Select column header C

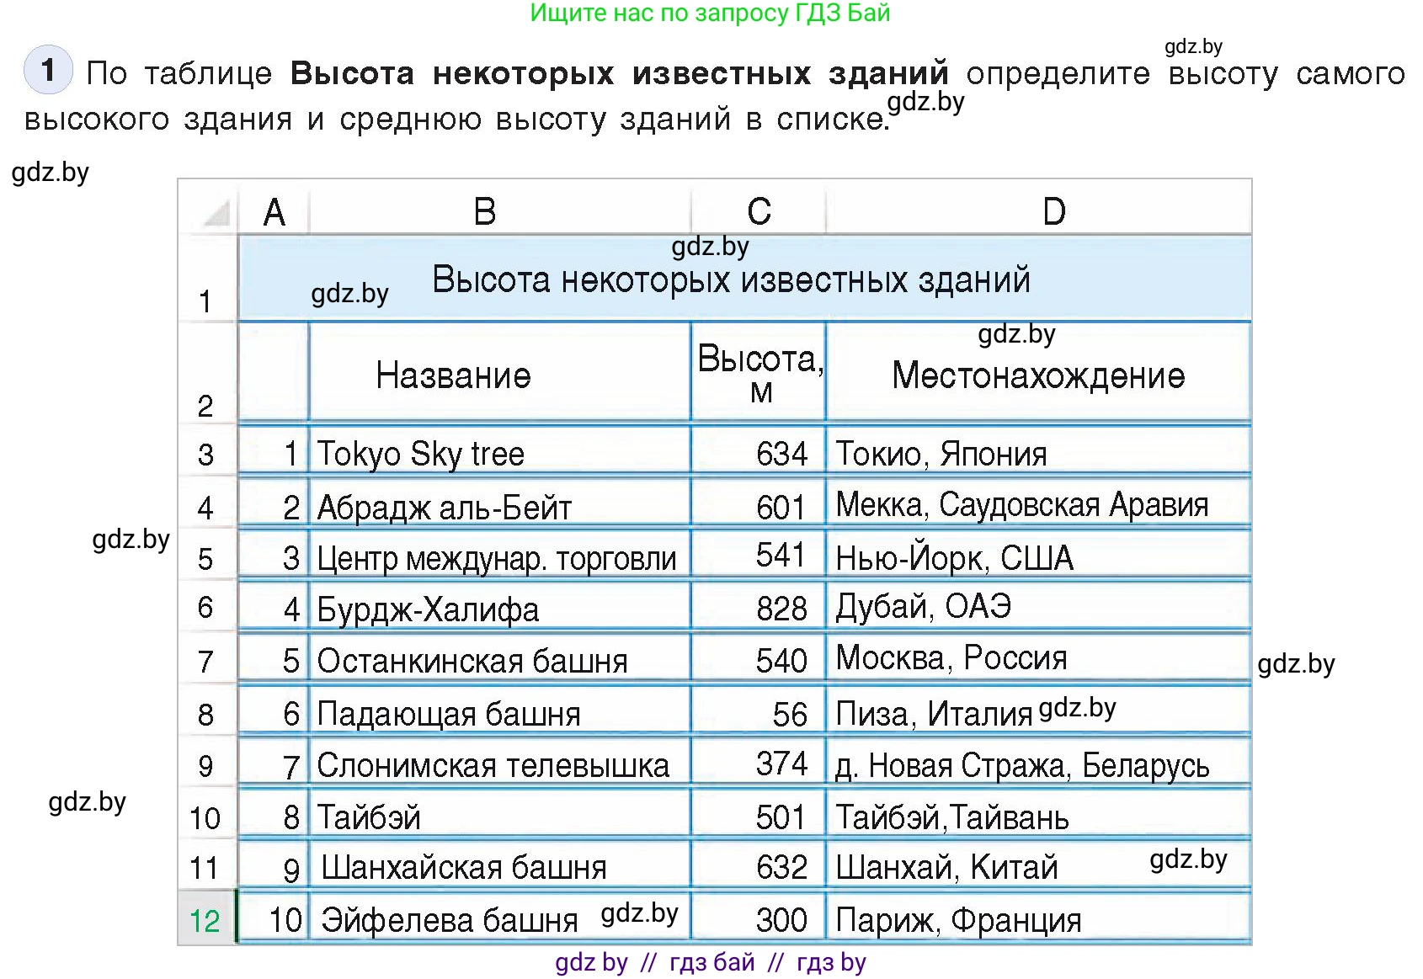(757, 210)
